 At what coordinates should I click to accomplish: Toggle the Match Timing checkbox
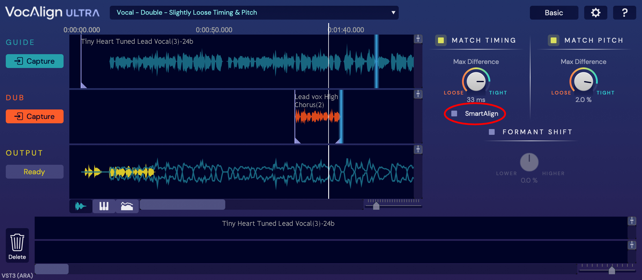pyautogui.click(x=441, y=40)
